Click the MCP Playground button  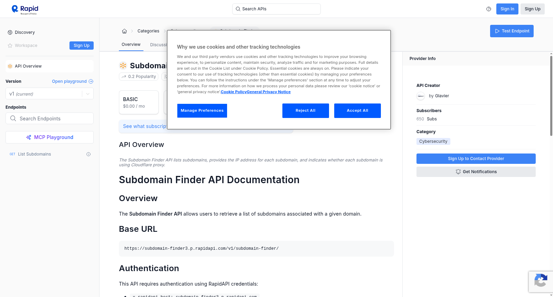pos(49,137)
